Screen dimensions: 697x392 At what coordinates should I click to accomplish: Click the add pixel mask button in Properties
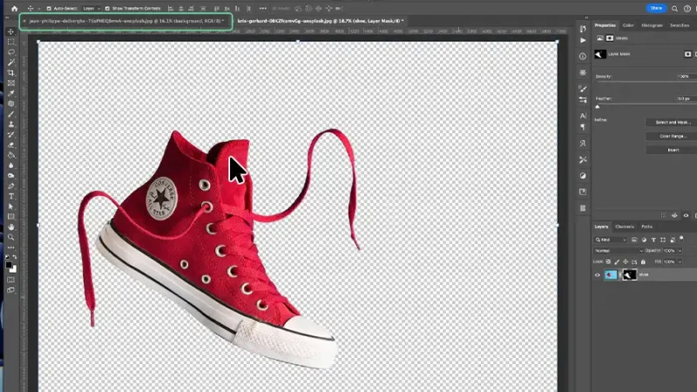tap(687, 54)
